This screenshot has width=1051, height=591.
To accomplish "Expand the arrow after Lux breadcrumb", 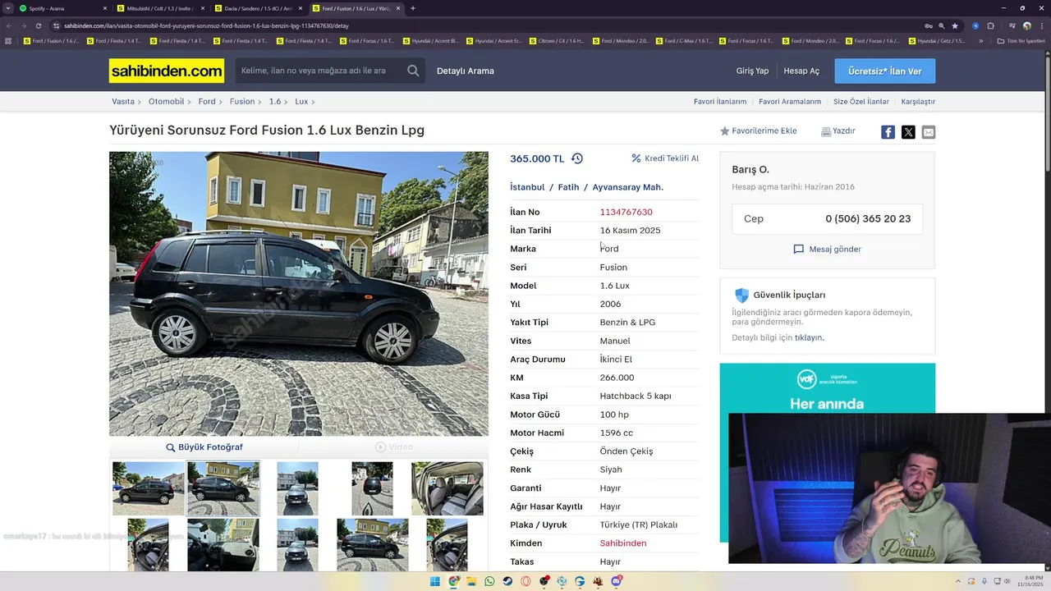I will (x=313, y=102).
